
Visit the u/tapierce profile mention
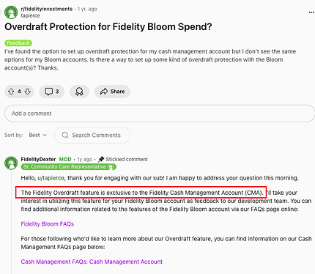51,178
